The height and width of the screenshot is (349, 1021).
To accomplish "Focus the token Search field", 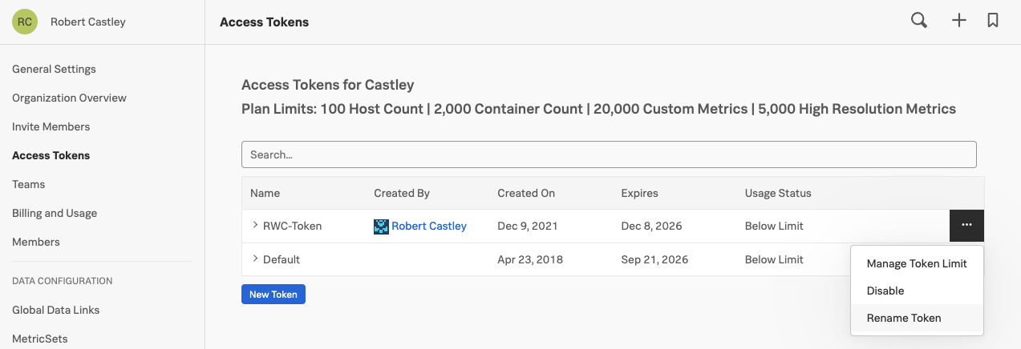I will pyautogui.click(x=609, y=154).
